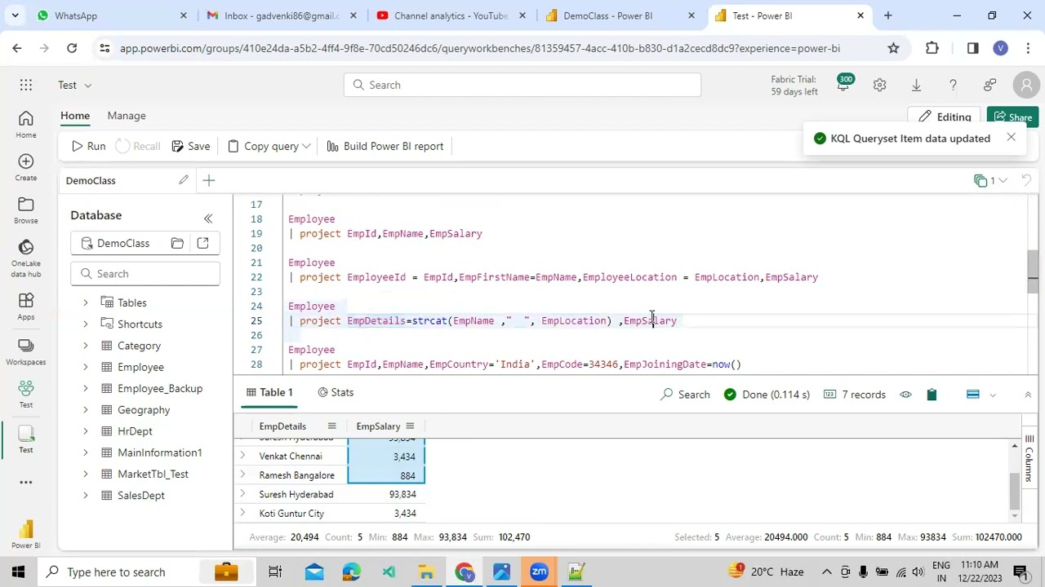Click the results grid vertical scrollbar
The image size is (1045, 587).
[1015, 490]
